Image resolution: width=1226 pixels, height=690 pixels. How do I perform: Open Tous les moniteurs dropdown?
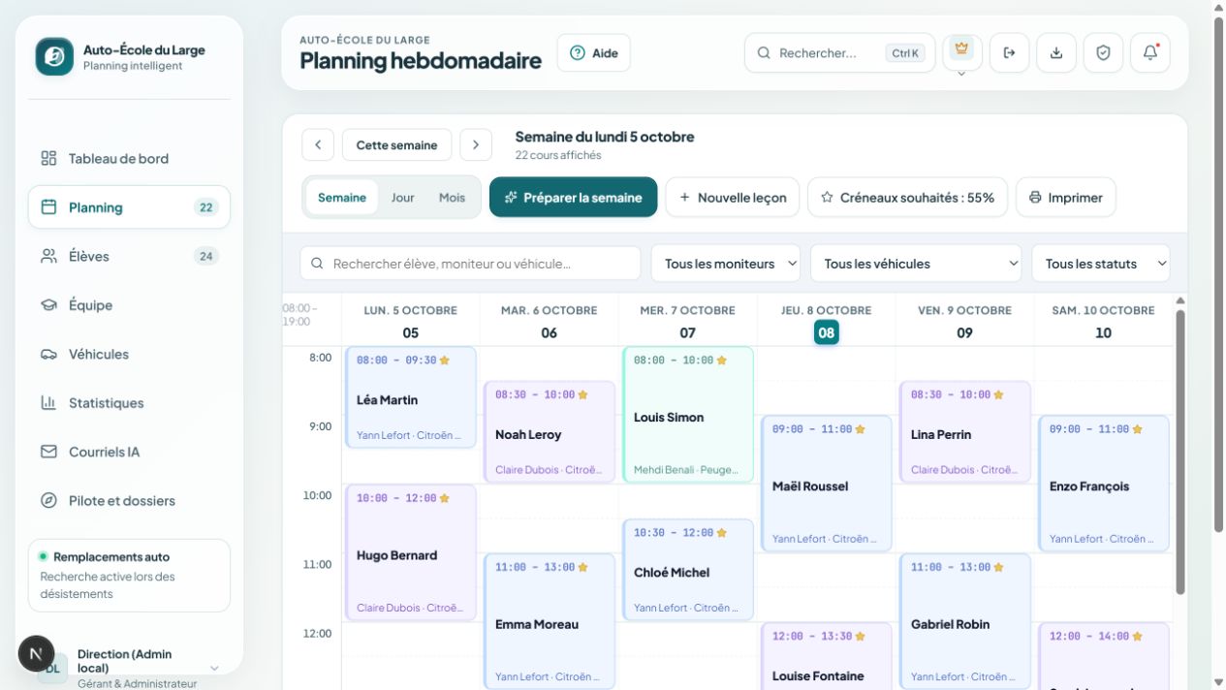[726, 264]
